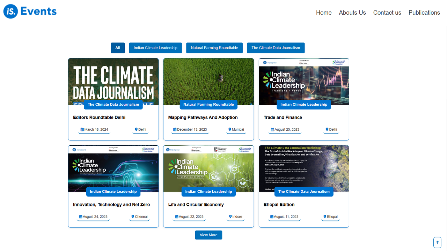Open Trade and Finance event title

pyautogui.click(x=283, y=117)
